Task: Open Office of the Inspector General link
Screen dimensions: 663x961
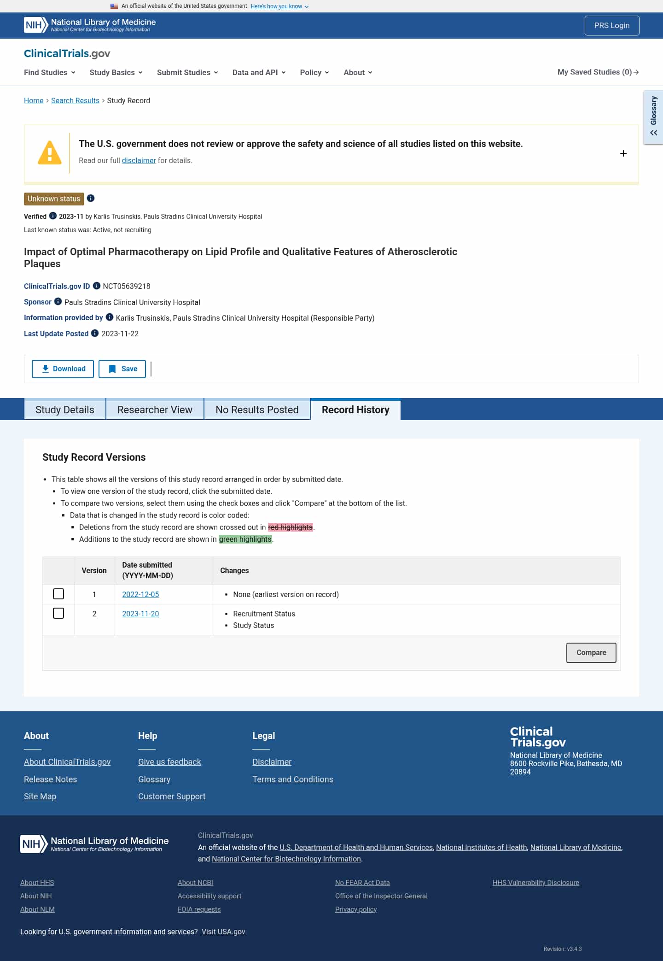Action: [381, 896]
